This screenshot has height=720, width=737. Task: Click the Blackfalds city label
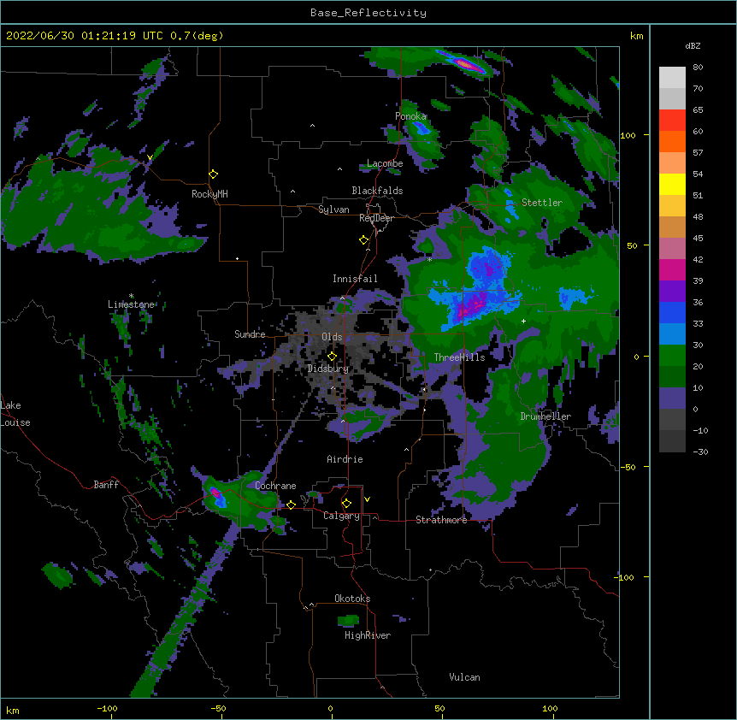(377, 191)
